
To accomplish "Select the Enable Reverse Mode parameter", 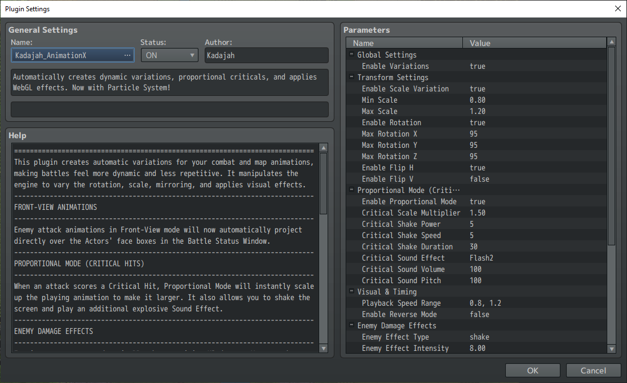I will pos(476,314).
